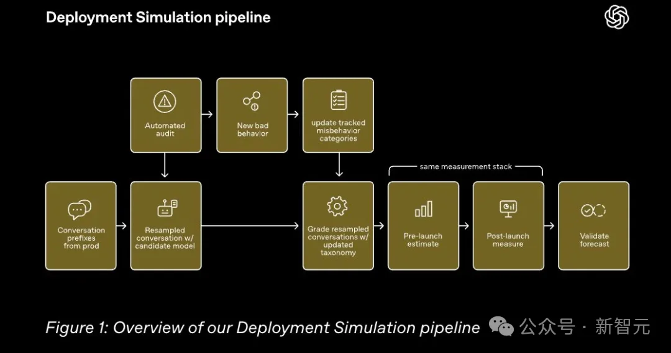
Task: Click the warning triangle icon in Automated audit
Action: pos(165,102)
